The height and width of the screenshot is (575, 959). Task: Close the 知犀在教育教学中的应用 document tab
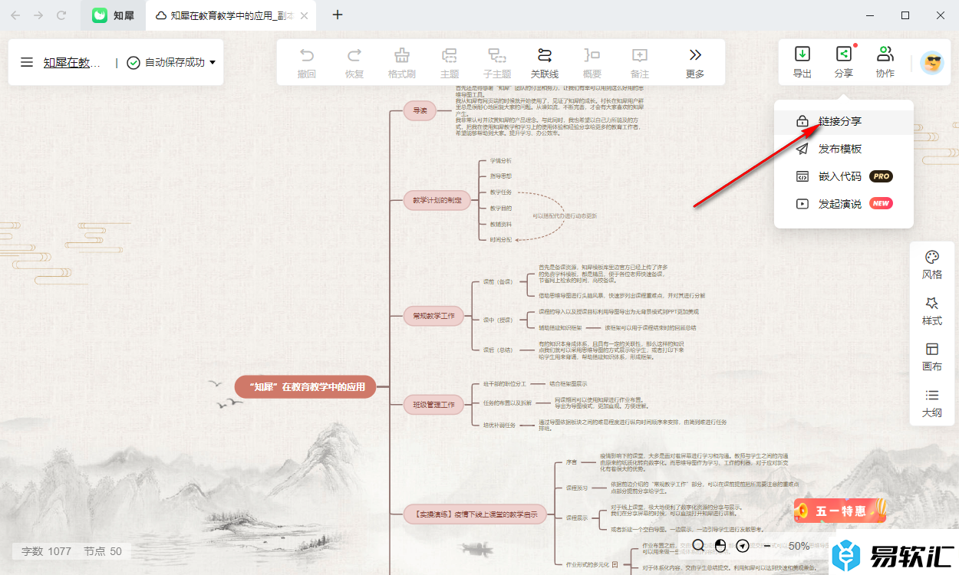point(305,15)
